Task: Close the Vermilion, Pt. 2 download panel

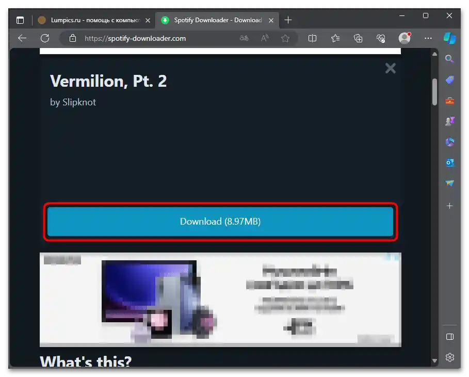Action: coord(391,68)
